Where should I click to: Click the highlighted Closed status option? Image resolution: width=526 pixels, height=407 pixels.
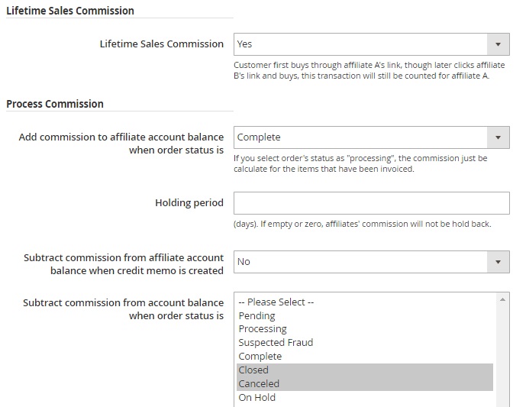coord(253,370)
